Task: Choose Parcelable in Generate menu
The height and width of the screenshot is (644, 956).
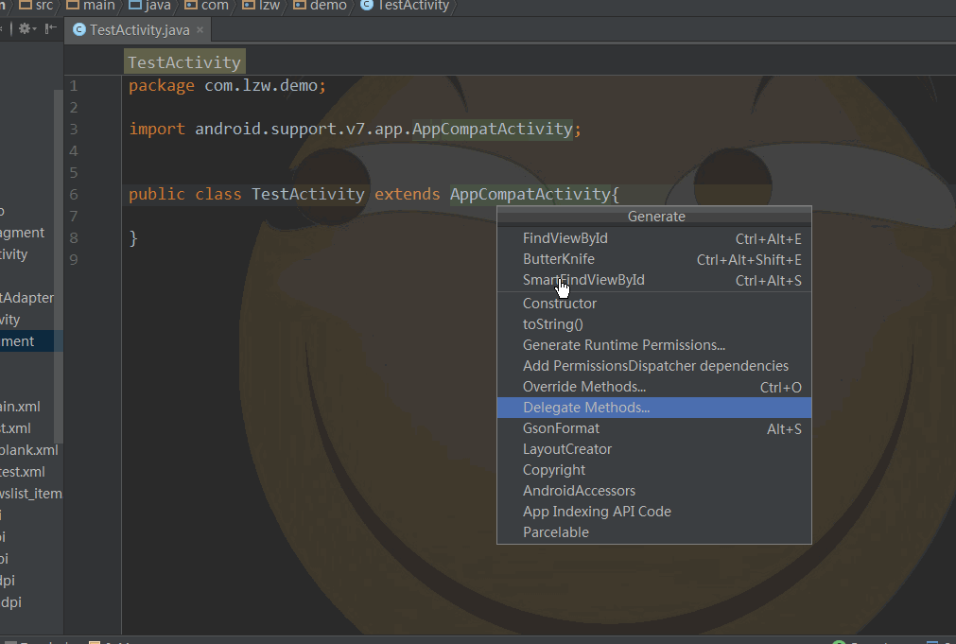Action: click(x=654, y=531)
